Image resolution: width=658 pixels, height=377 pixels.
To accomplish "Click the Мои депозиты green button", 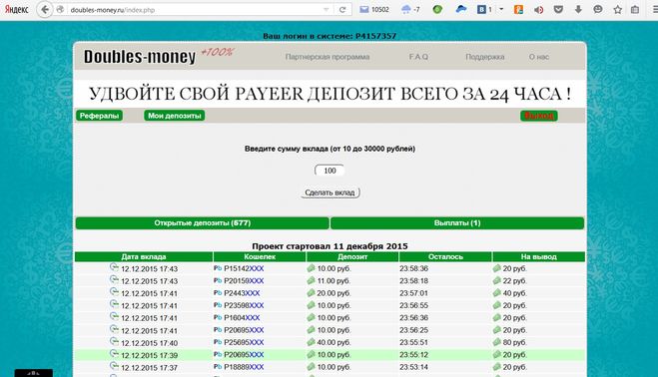I will [174, 116].
